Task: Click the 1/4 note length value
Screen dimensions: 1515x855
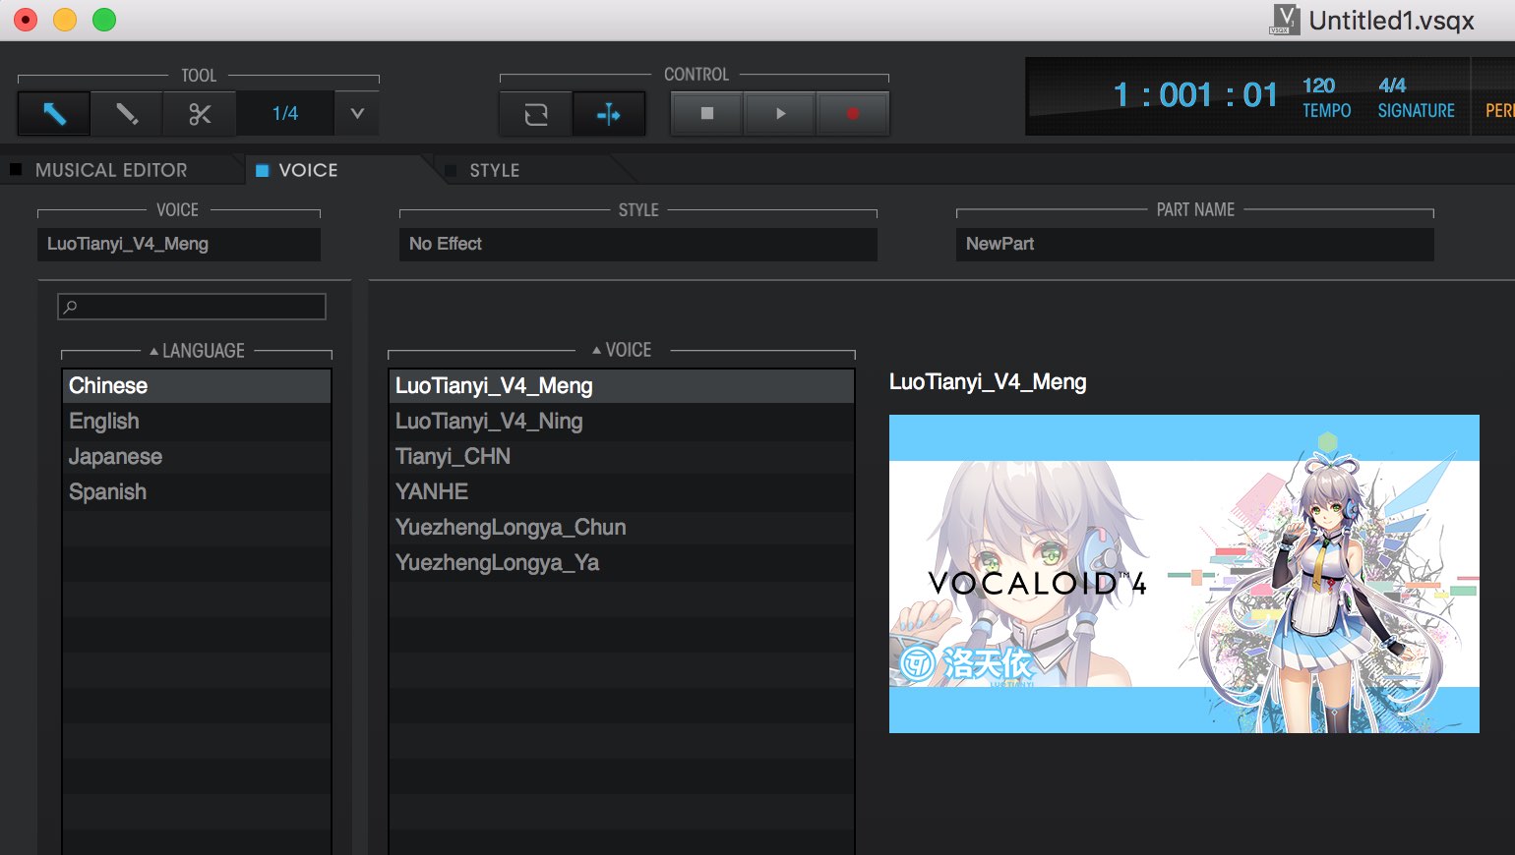Action: pos(285,114)
